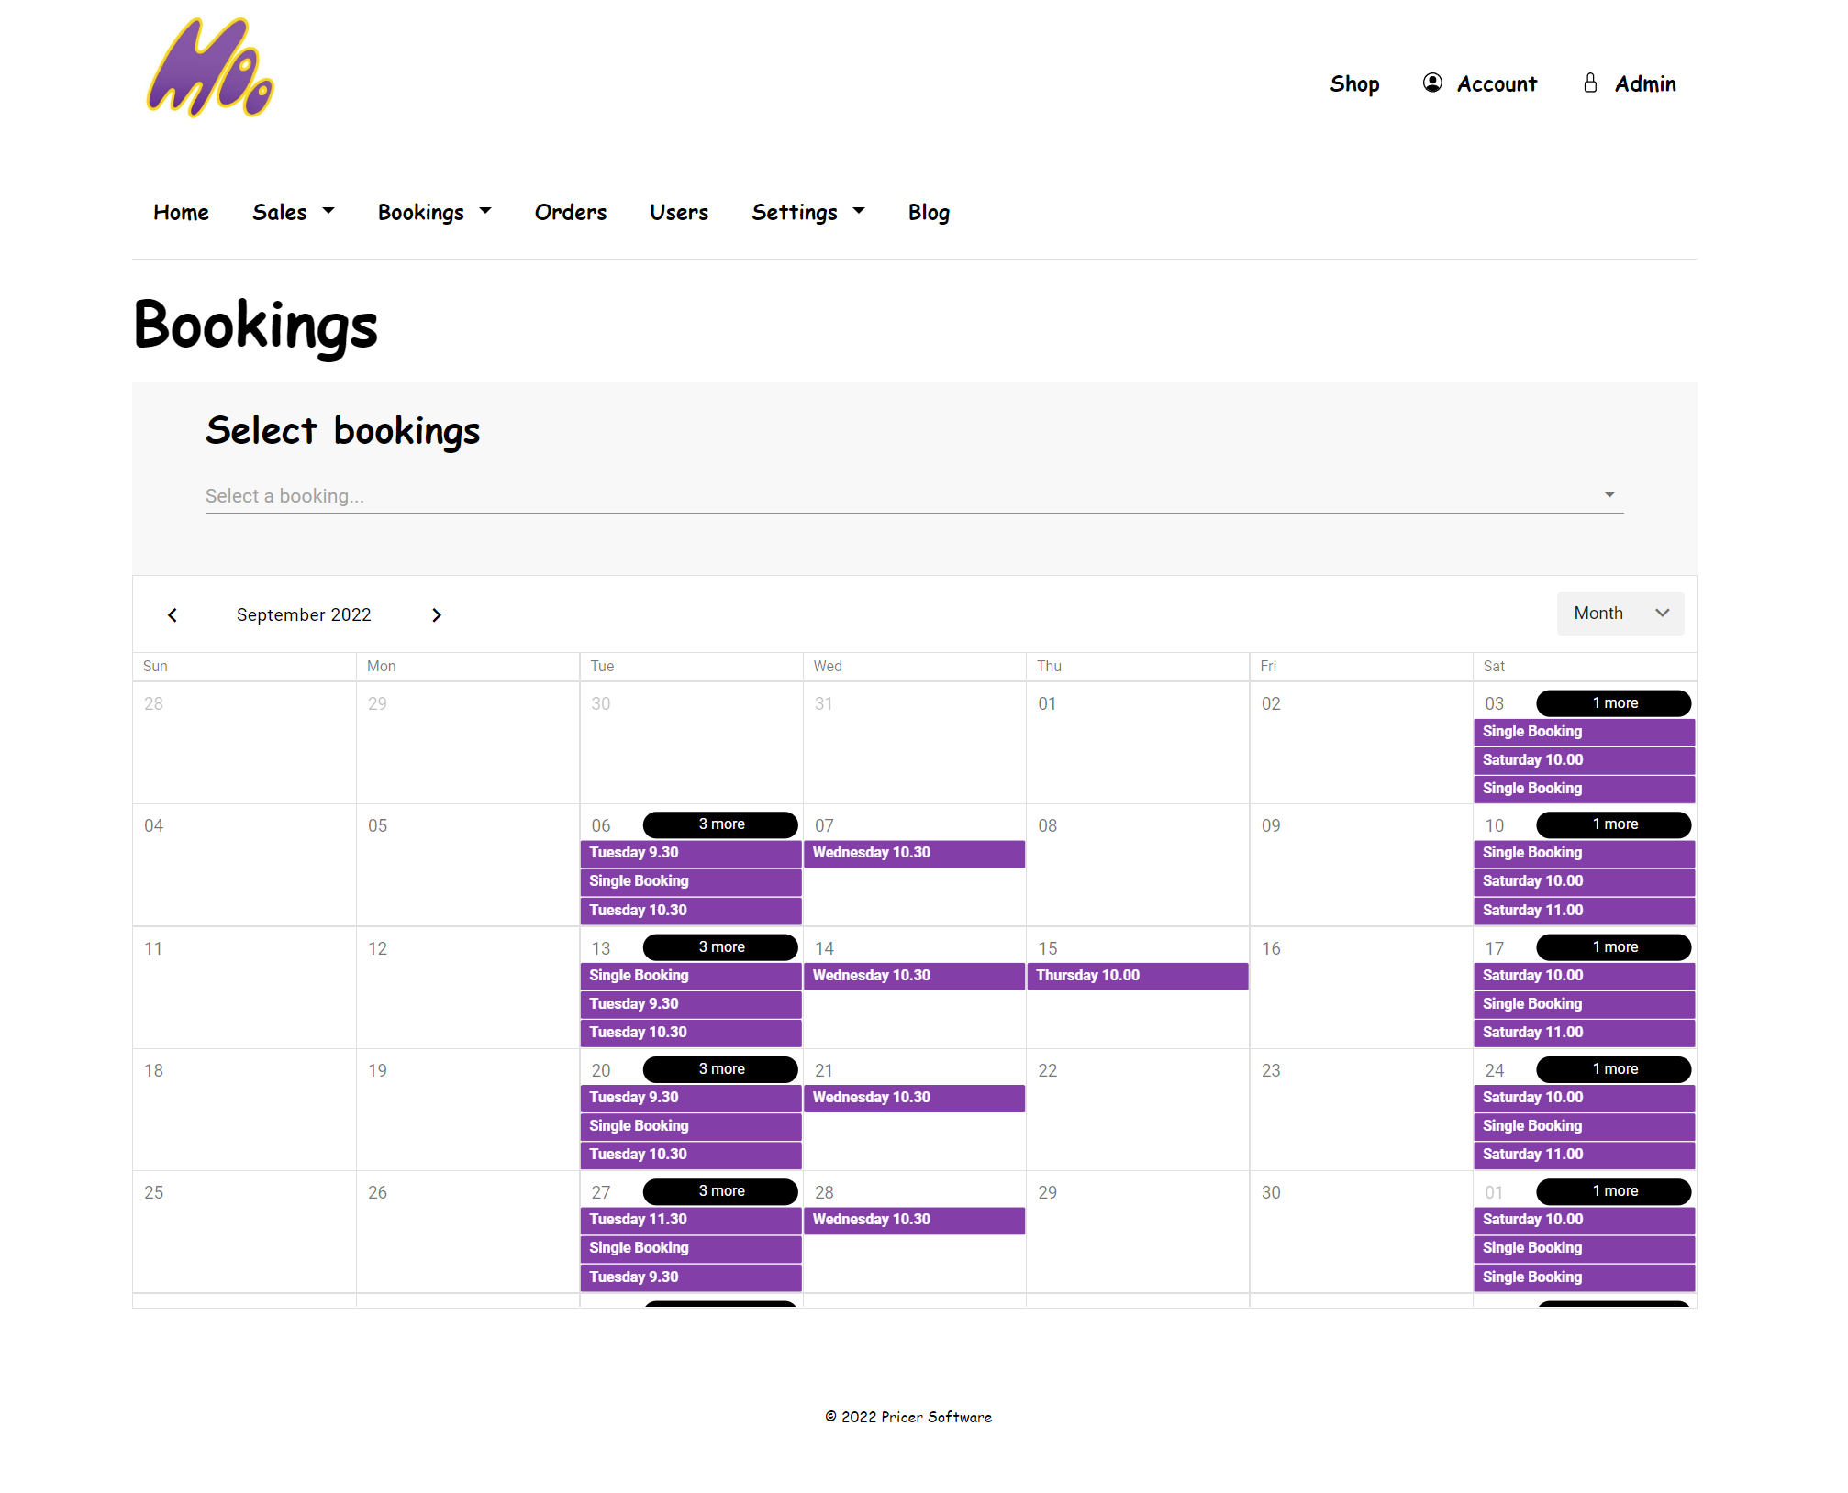Open Wednesday 10.30 event on the 14th
The height and width of the screenshot is (1493, 1848).
click(x=914, y=976)
